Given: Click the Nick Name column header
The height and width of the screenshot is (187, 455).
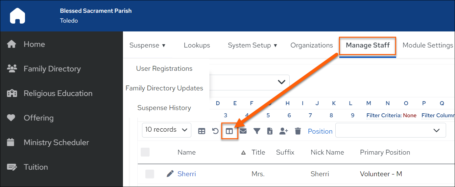Looking at the screenshot, I should pyautogui.click(x=327, y=152).
